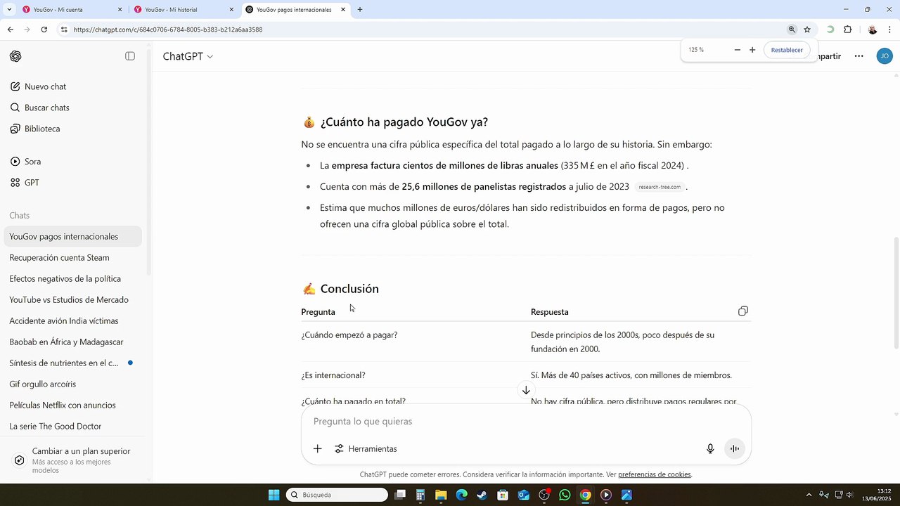The width and height of the screenshot is (900, 506).
Task: Open File Explorer from the taskbar
Action: click(x=441, y=495)
